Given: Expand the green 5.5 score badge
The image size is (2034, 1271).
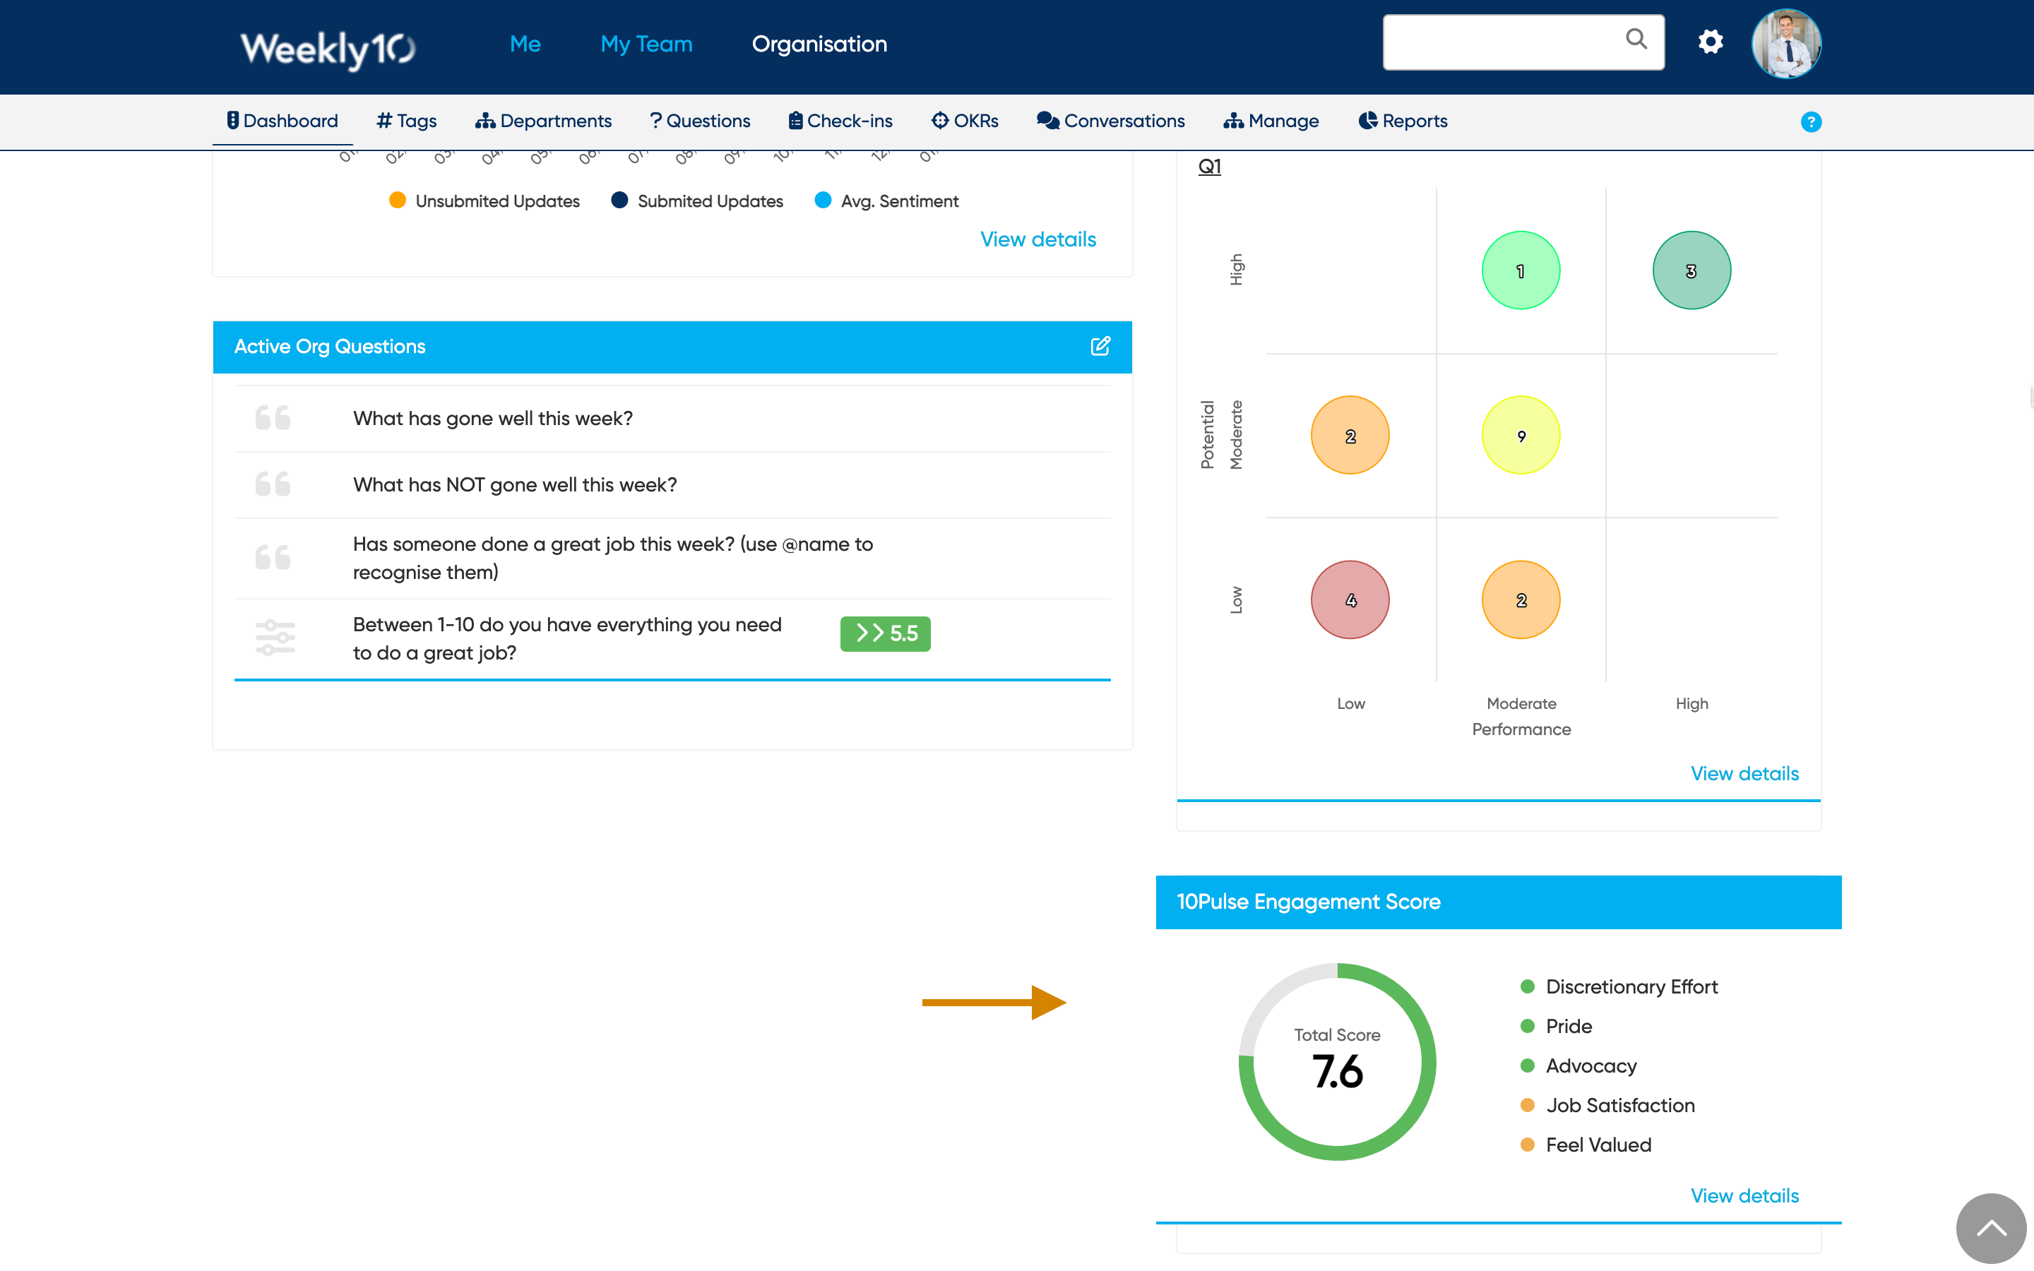Looking at the screenshot, I should click(x=885, y=634).
